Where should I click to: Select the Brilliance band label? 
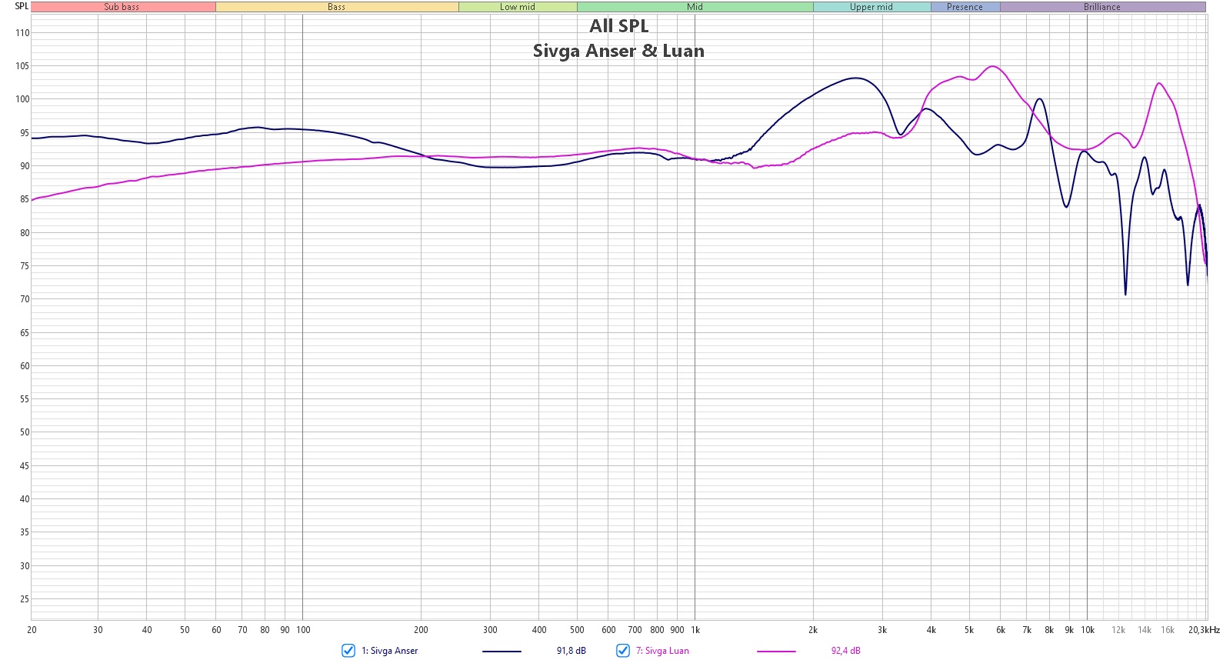tap(1102, 7)
